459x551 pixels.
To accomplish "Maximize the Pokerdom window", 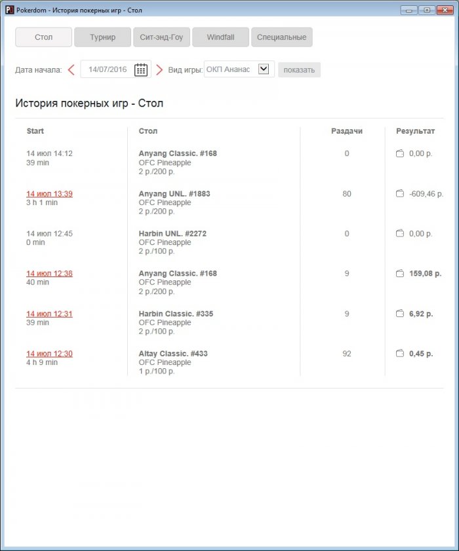I will pyautogui.click(x=427, y=10).
